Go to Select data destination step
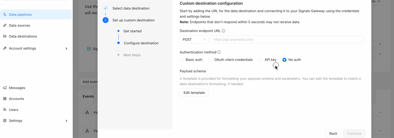 (x=131, y=8)
